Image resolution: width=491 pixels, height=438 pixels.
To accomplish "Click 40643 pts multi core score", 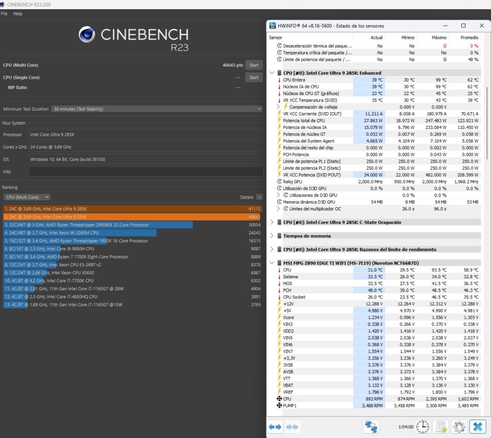I will click(x=233, y=65).
